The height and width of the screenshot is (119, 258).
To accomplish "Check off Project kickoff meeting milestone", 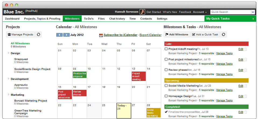I will [x=166, y=49].
